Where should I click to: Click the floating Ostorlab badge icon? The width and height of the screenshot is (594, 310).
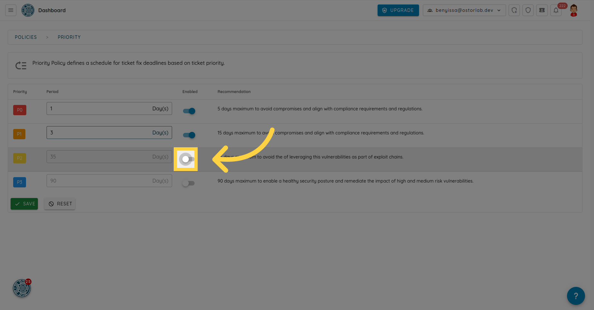coord(22,288)
